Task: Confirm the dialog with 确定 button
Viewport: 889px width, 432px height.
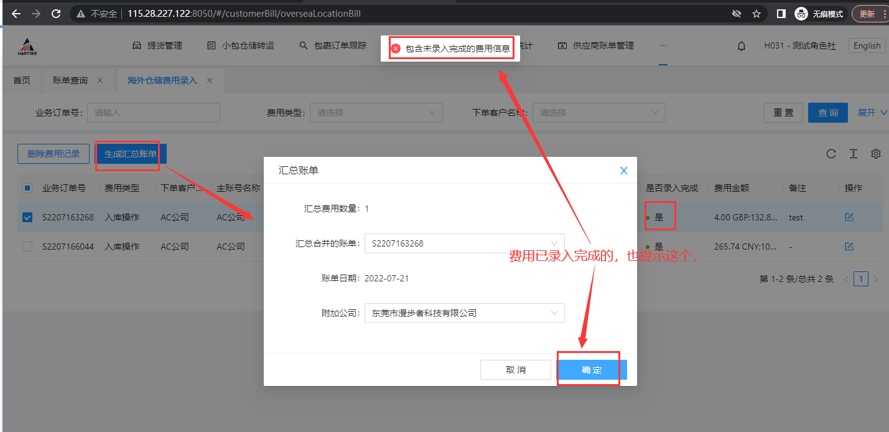Action: (591, 370)
